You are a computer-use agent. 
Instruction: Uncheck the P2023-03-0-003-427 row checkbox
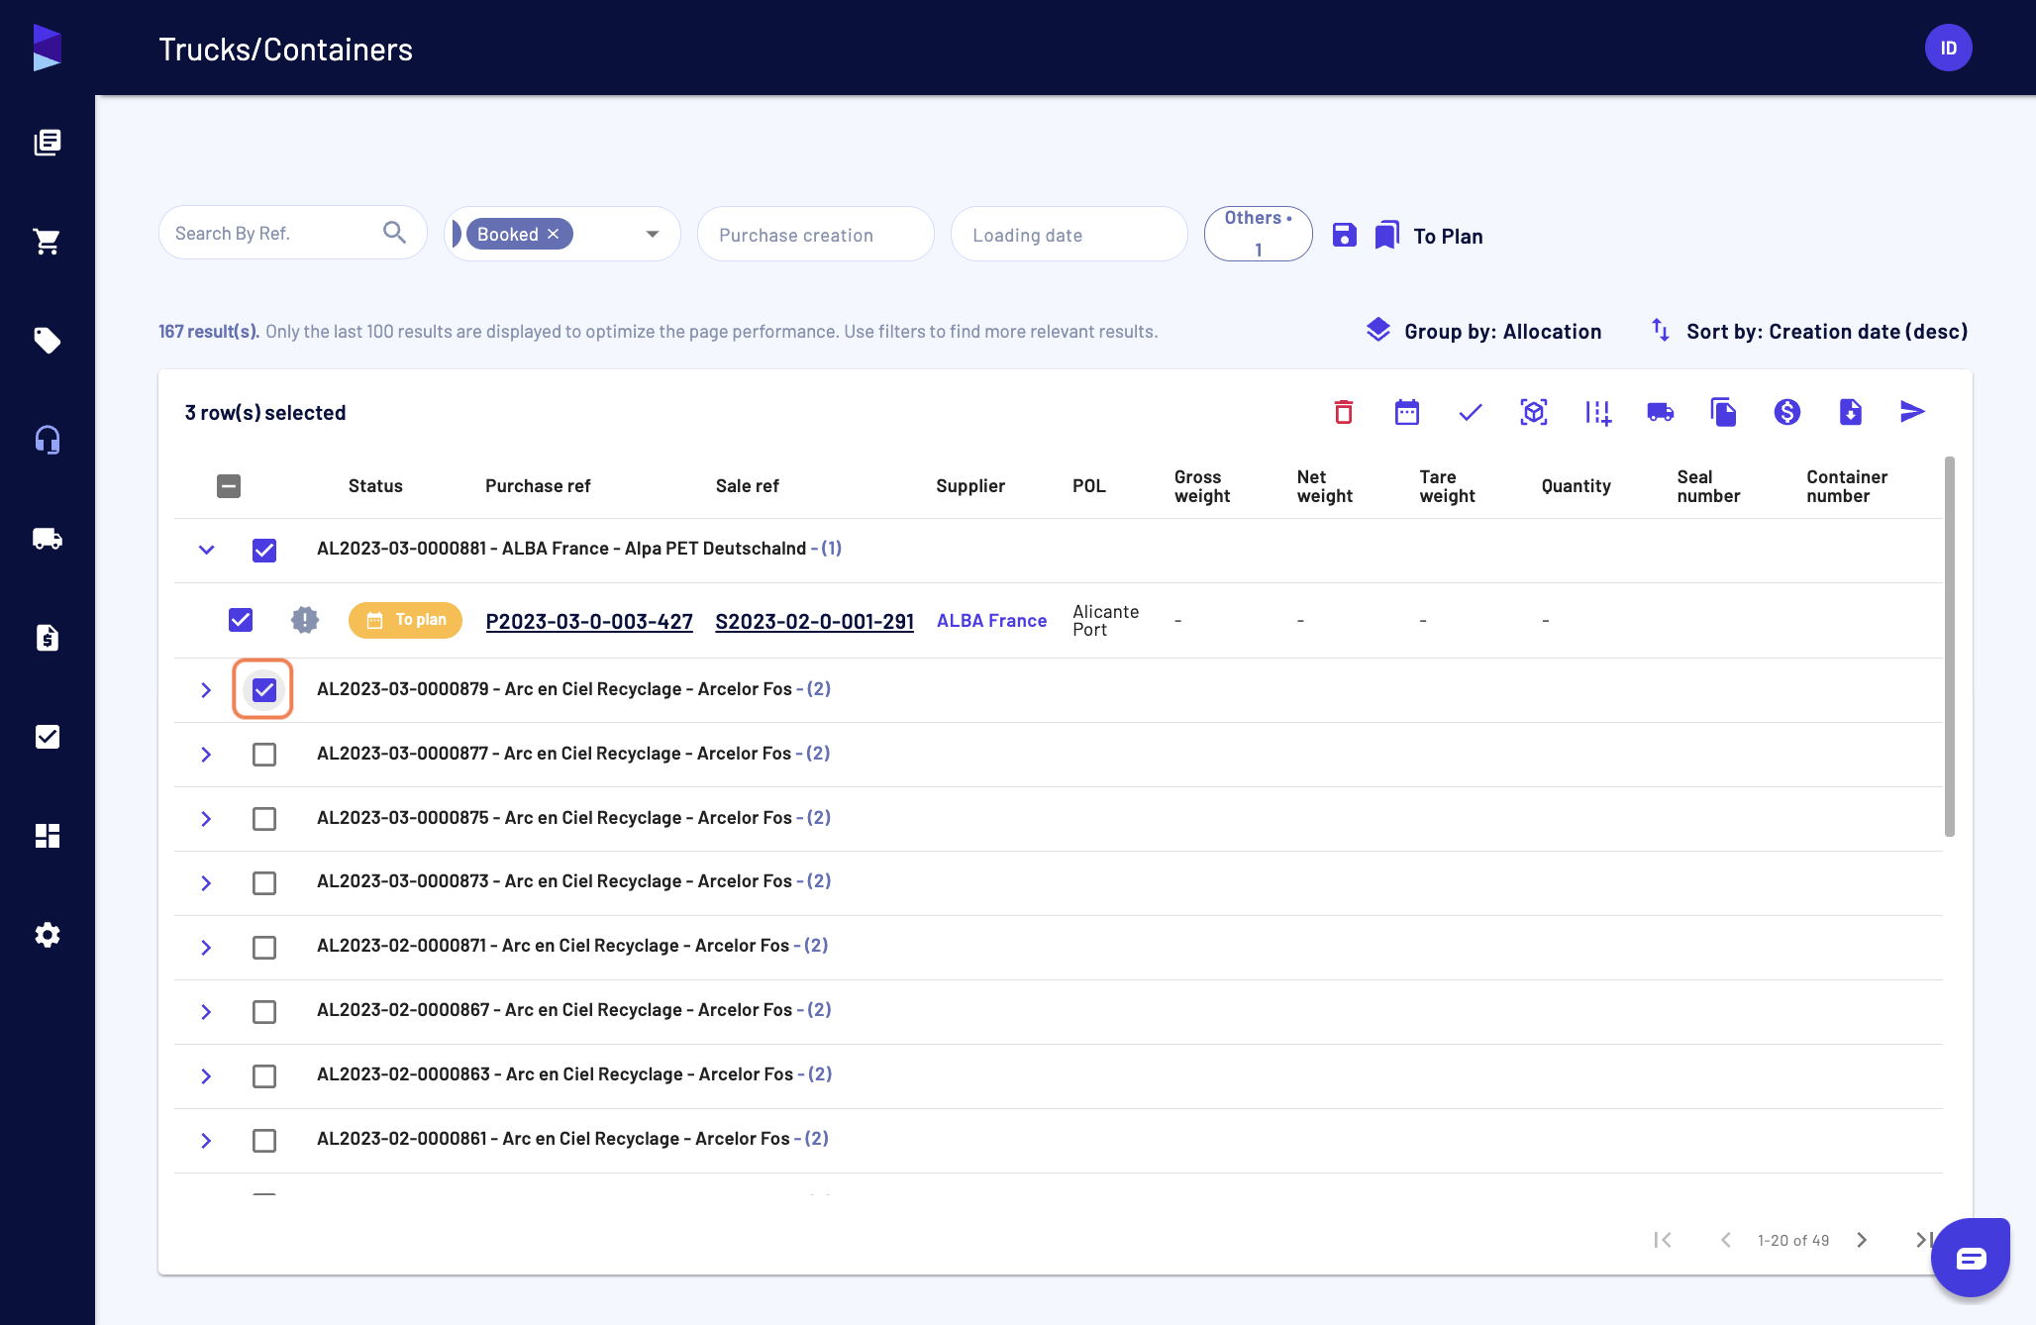241,620
